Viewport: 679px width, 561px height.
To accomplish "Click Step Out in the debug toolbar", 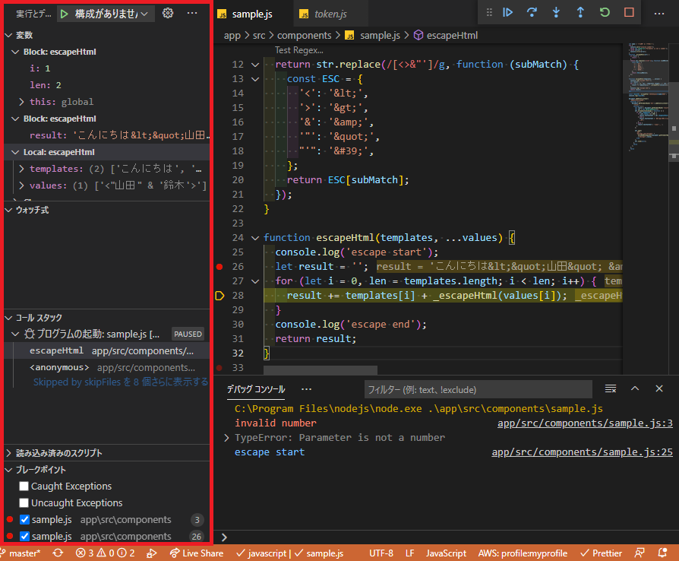I will point(580,13).
